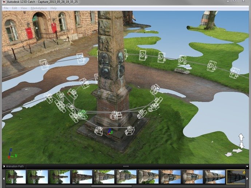Screen dimensions: 251x188
Task: Select the camera wireframe at far right
Action: coord(235,73)
